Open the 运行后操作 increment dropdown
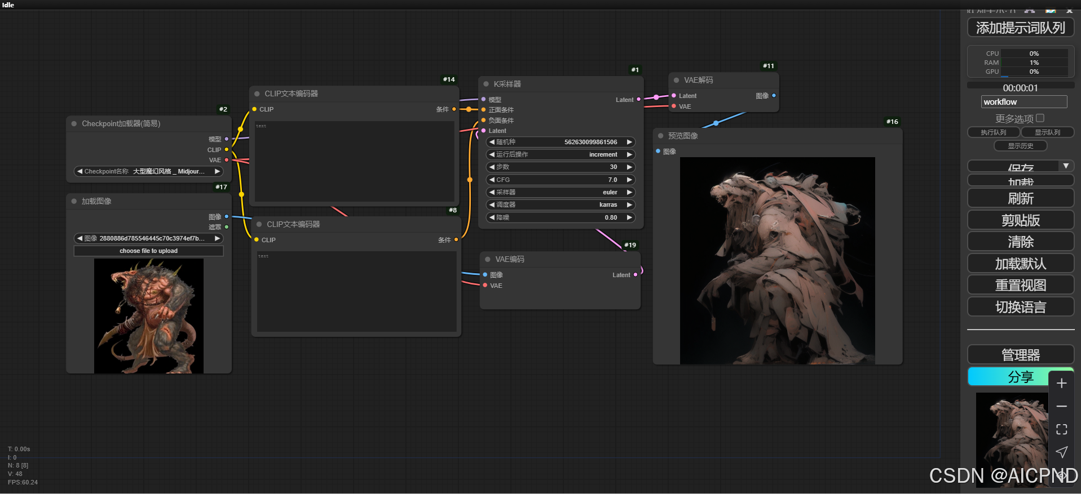The image size is (1081, 494). click(561, 154)
